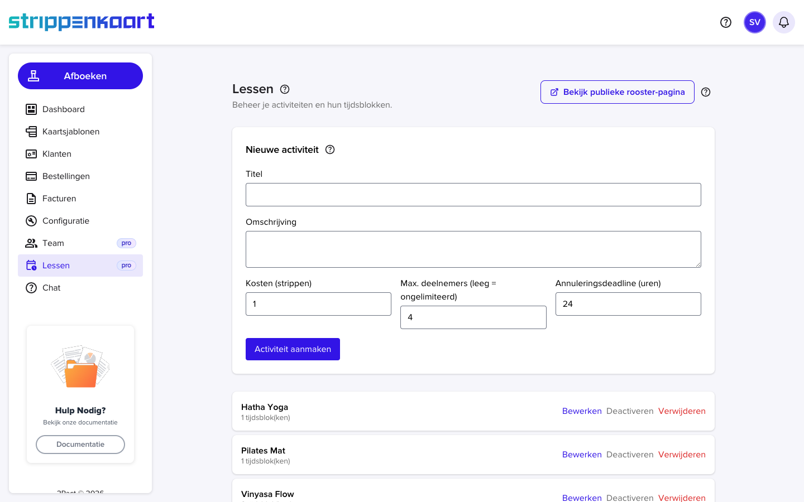Delete the Pilates Mat activity
This screenshot has height=502, width=804.
tap(682, 455)
